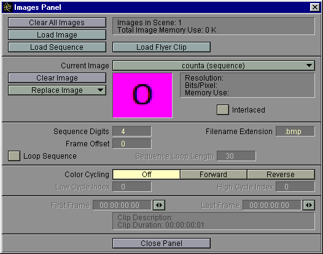Open the Current Image dropdown

pos(214,66)
